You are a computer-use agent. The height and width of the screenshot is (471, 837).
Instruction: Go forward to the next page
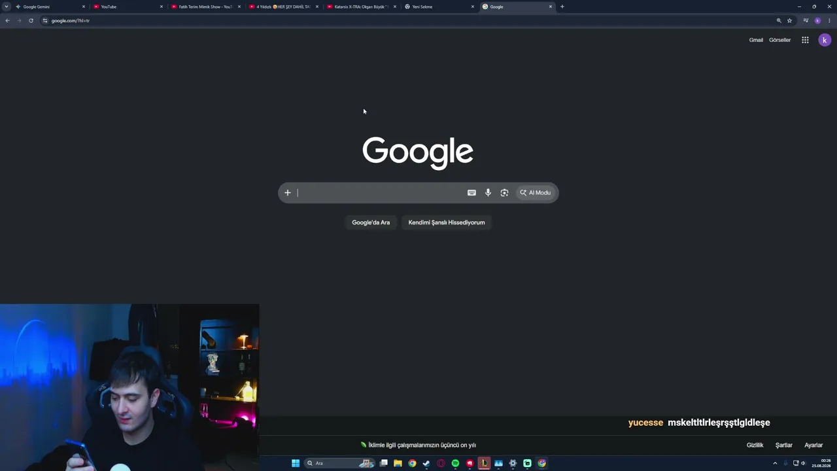(x=19, y=20)
